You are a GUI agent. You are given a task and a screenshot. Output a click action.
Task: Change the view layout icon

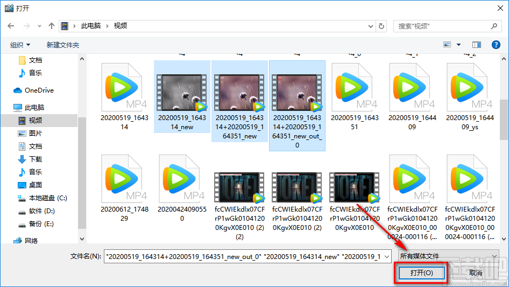click(447, 45)
